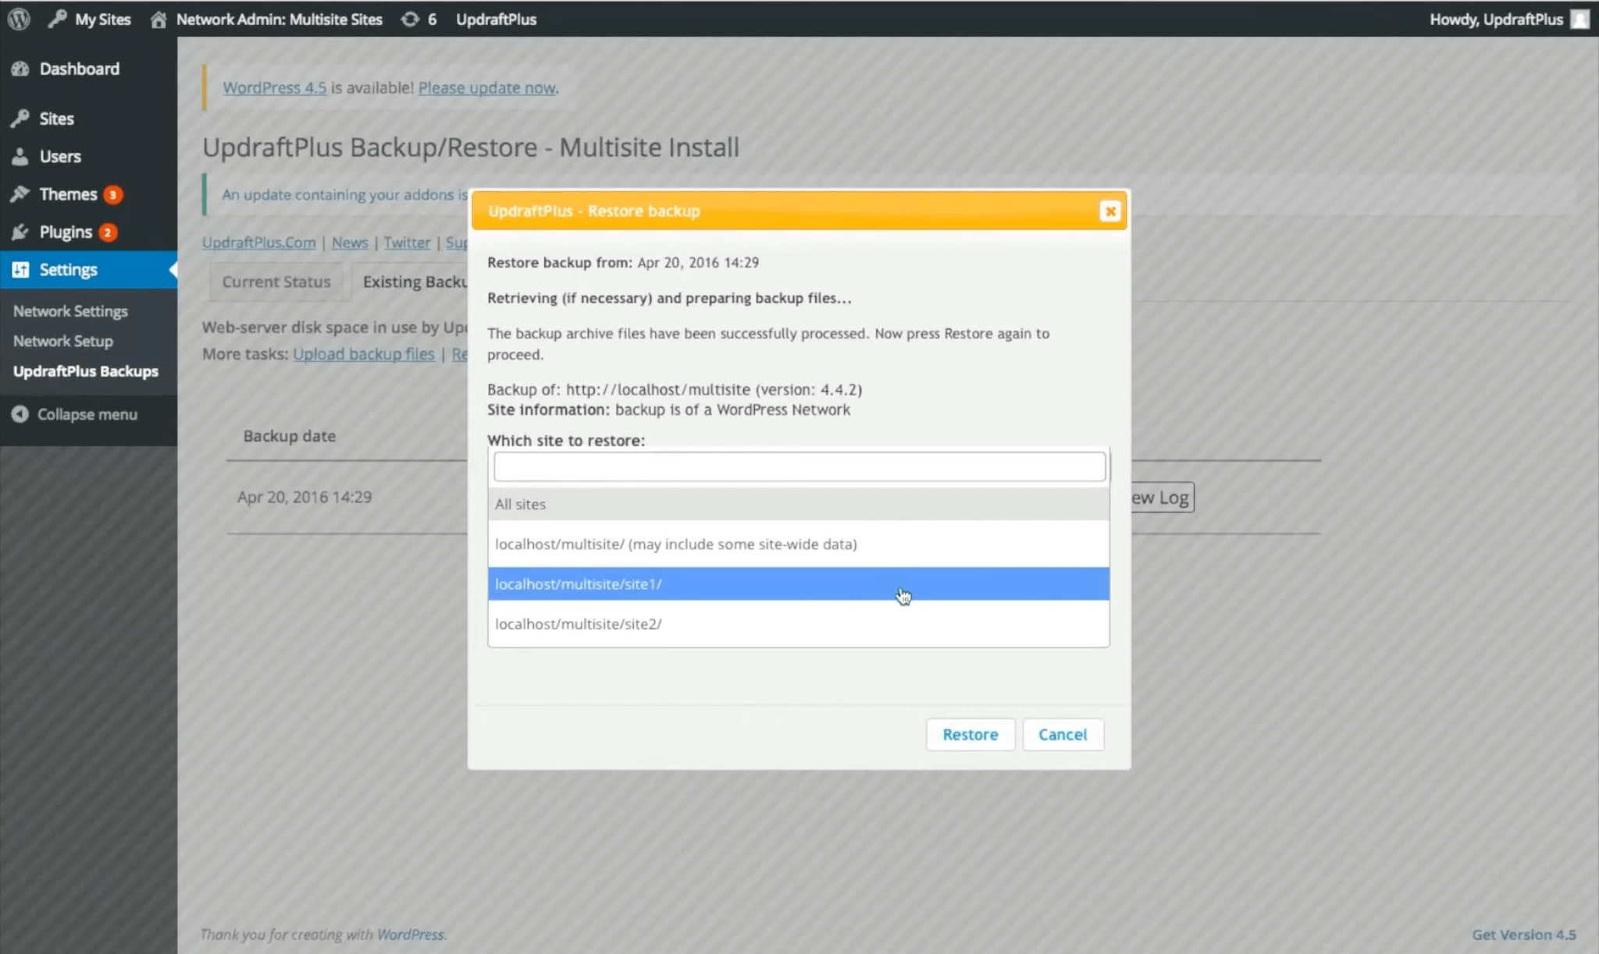Expand the My Sites menu
This screenshot has height=954, width=1599.
(101, 20)
